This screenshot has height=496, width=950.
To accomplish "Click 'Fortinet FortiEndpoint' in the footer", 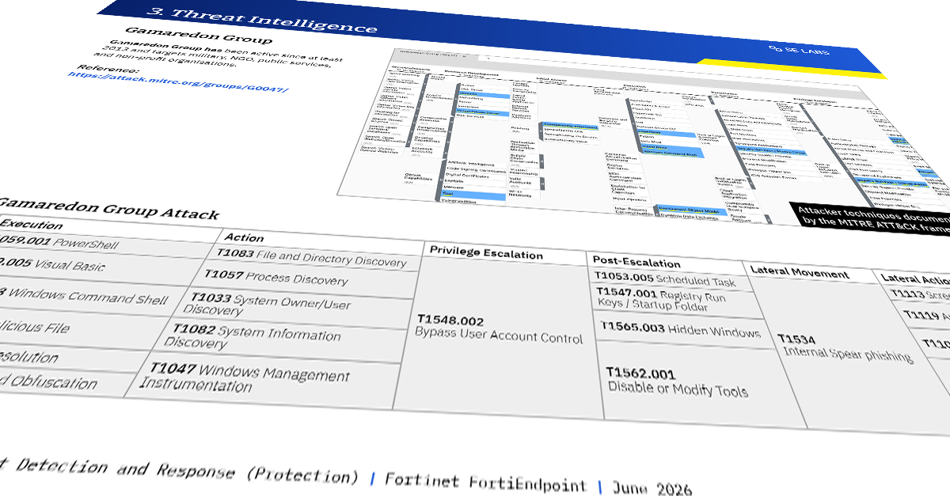I will (485, 483).
